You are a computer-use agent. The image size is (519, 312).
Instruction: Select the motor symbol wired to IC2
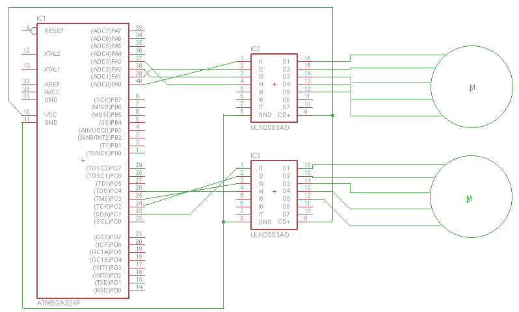(472, 86)
